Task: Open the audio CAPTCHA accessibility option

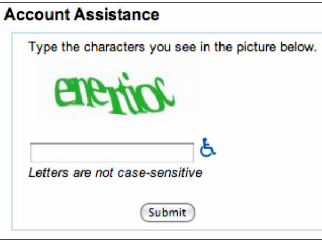Action: pyautogui.click(x=208, y=147)
